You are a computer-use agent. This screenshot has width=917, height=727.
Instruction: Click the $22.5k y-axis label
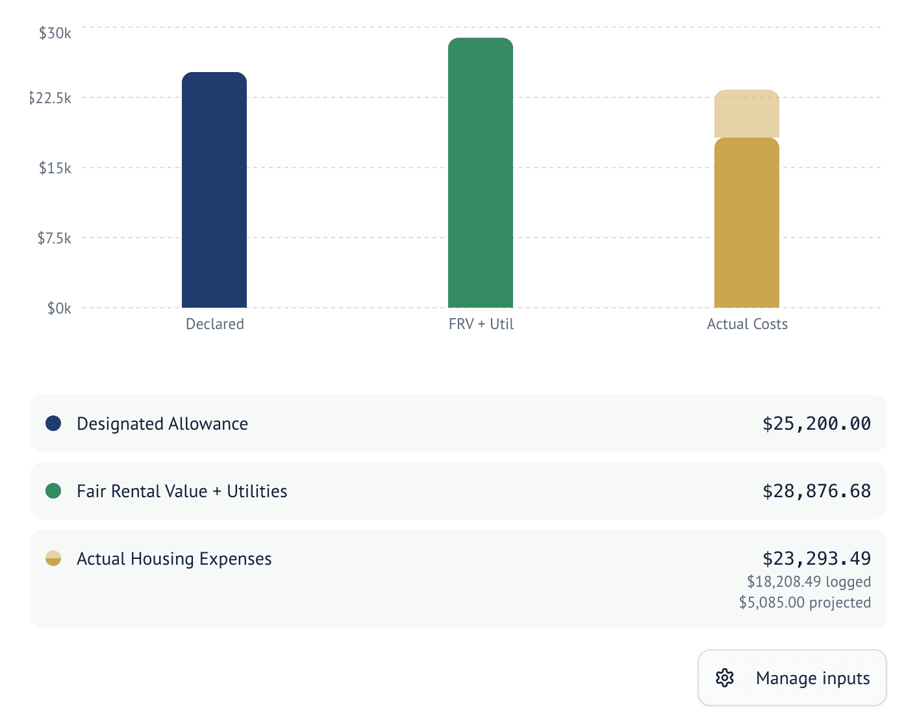(x=50, y=98)
